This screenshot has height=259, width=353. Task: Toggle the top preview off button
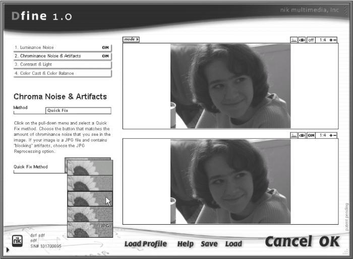point(311,40)
